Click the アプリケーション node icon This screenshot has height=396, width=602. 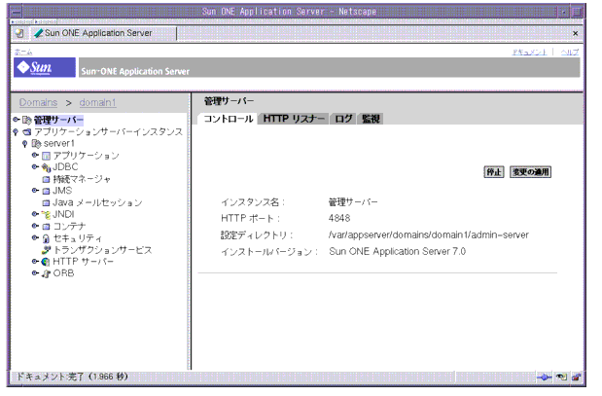click(46, 156)
